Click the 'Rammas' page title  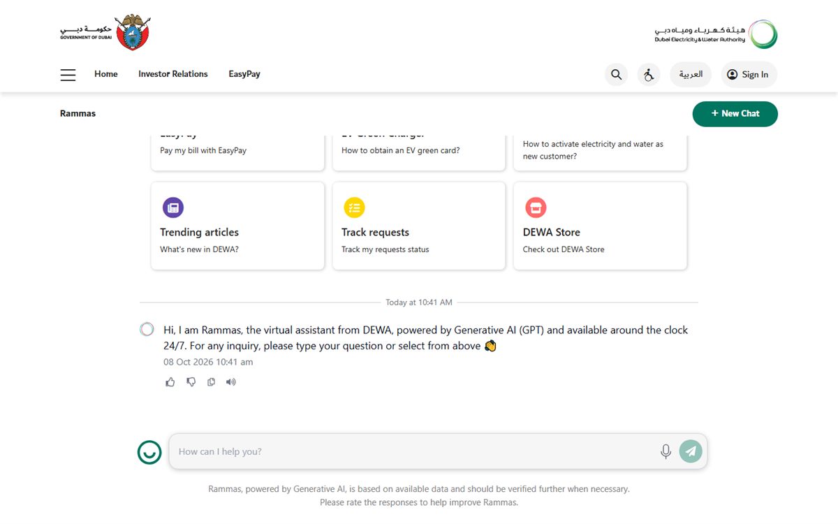pos(78,113)
